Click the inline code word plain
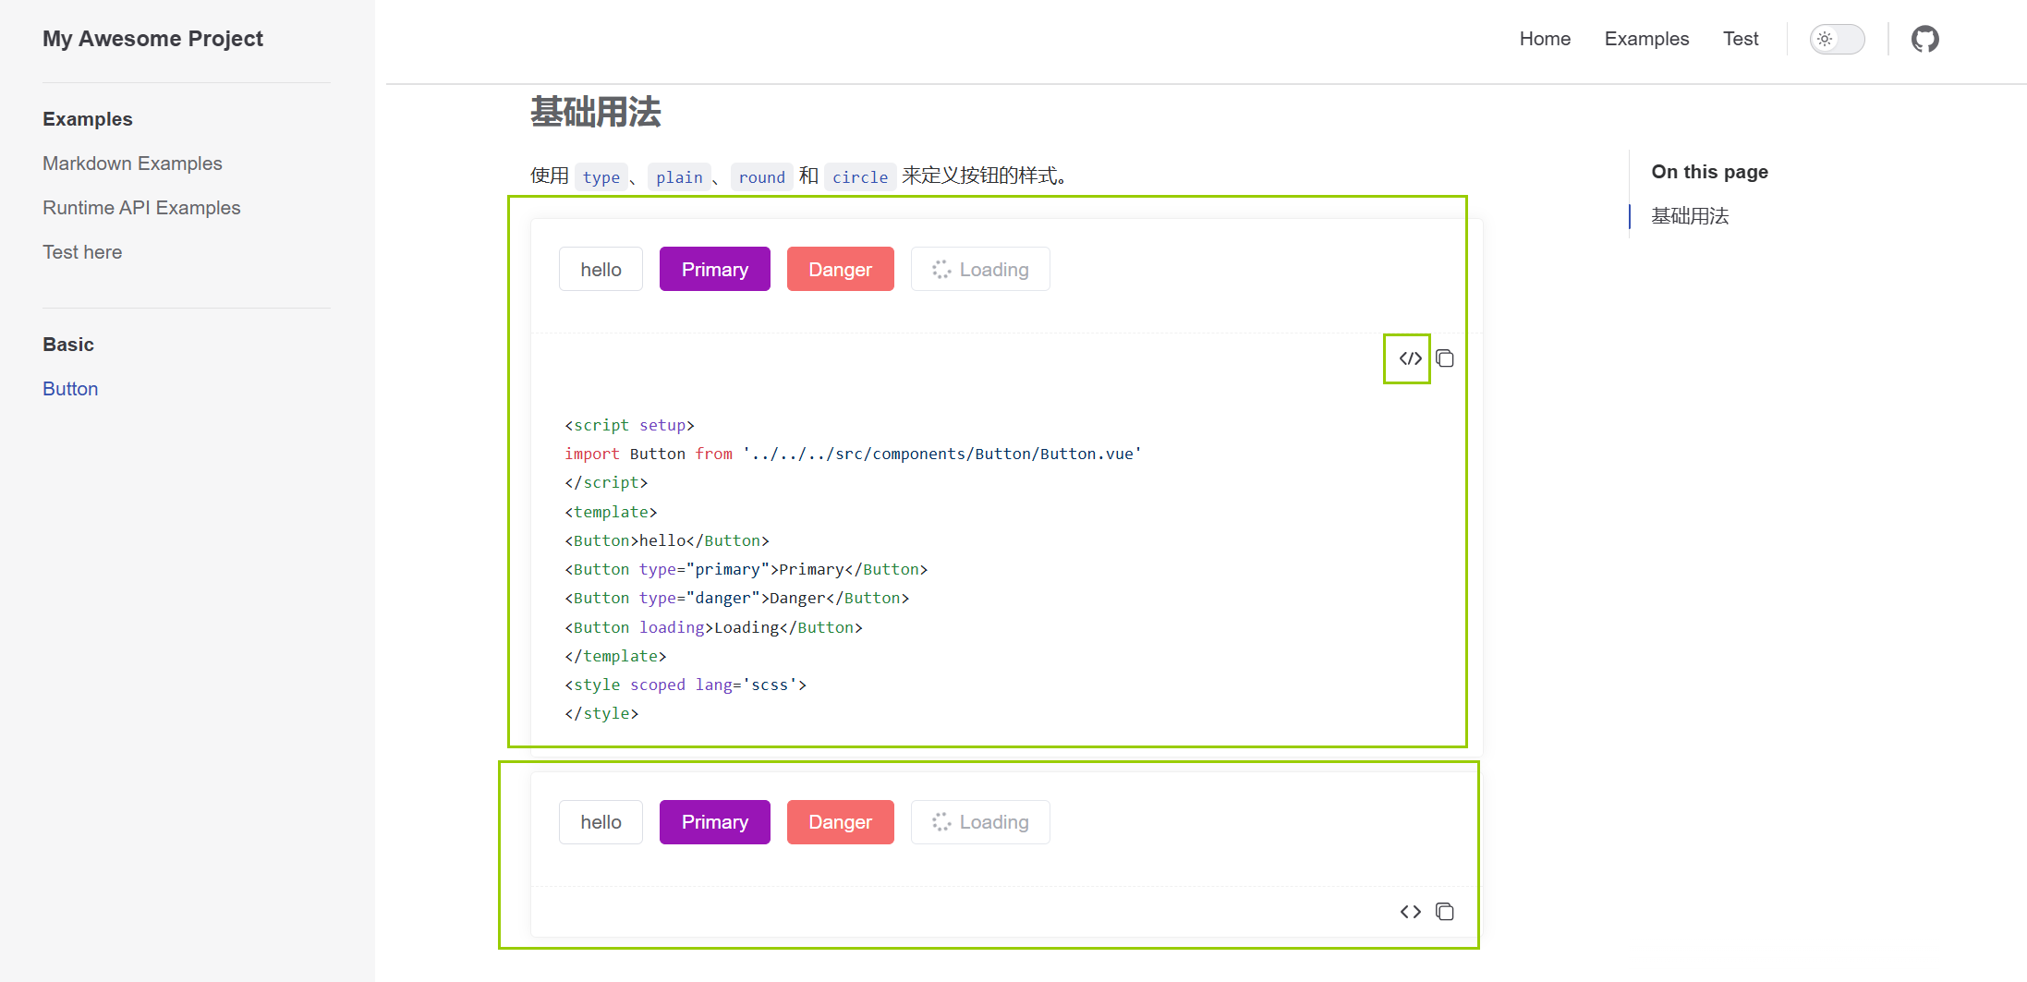 point(679,176)
